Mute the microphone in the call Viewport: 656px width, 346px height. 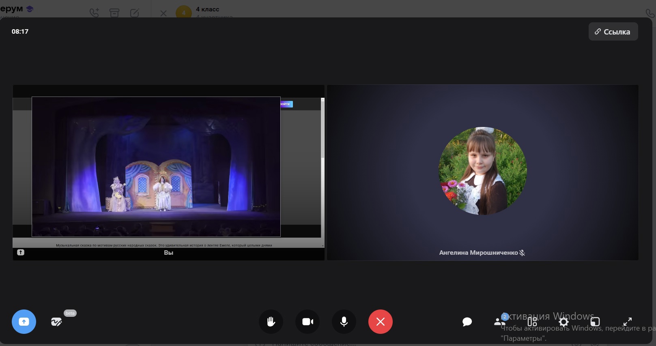point(344,322)
